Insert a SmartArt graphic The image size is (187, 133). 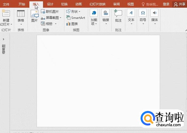[76, 18]
